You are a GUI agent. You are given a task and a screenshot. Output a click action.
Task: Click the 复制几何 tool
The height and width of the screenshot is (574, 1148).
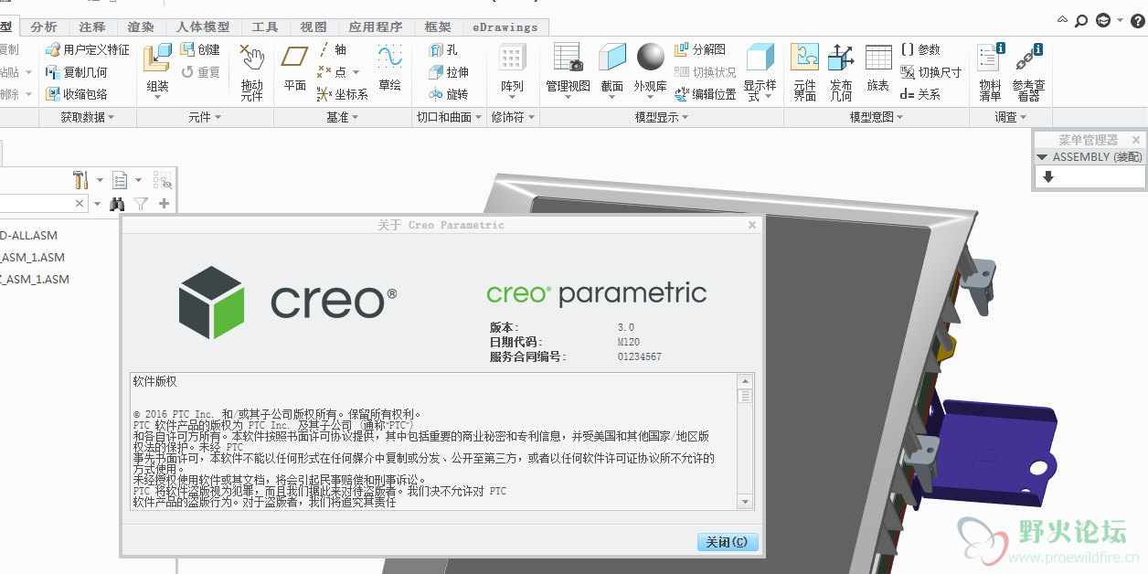point(77,71)
